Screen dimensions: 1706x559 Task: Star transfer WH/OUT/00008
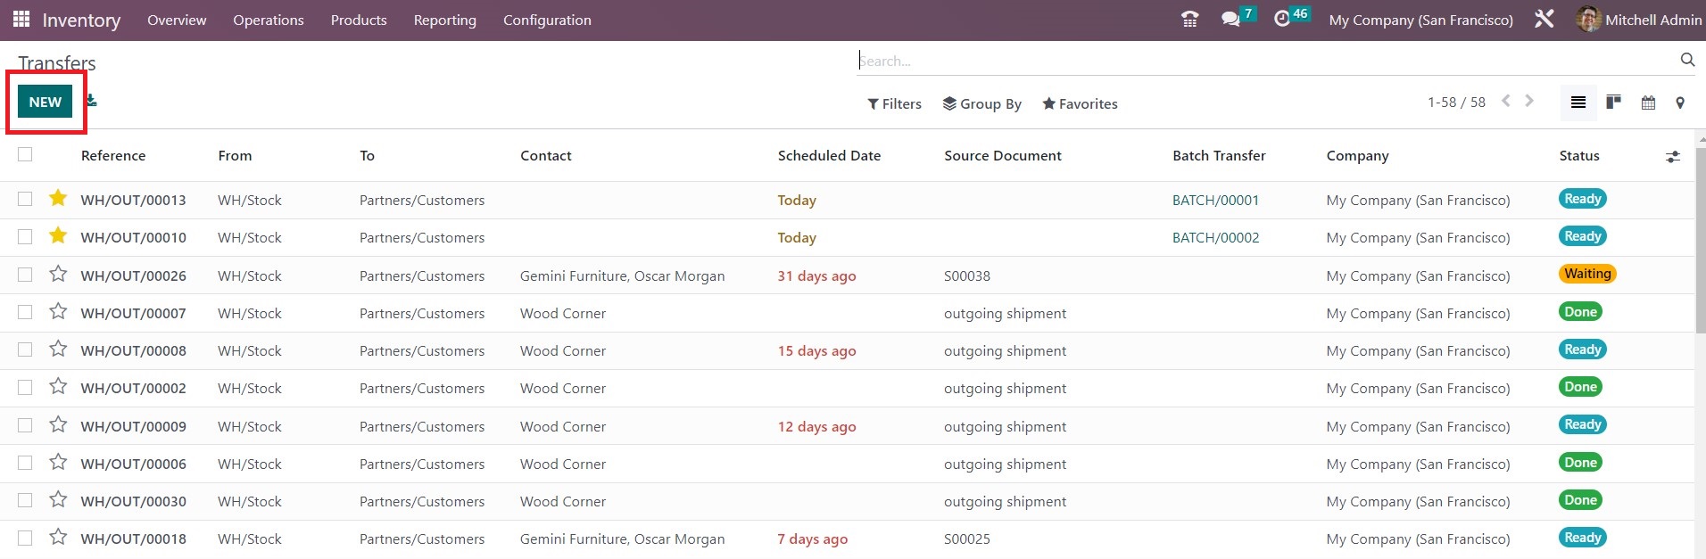[x=58, y=349]
